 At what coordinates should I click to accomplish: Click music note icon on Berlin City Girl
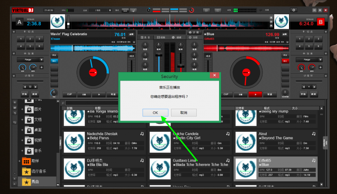(227, 134)
